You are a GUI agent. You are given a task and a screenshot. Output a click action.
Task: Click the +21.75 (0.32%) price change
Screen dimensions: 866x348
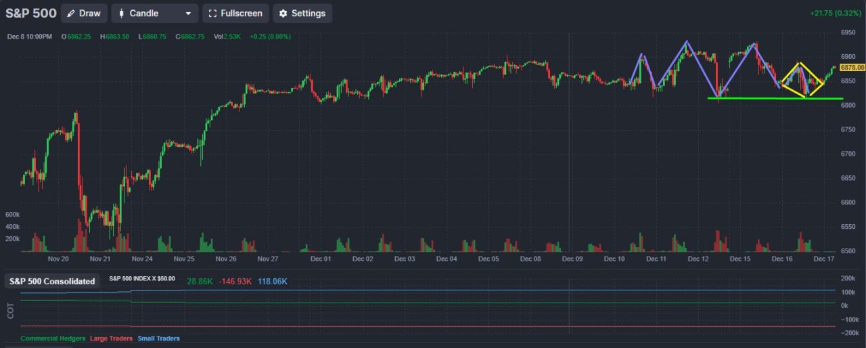coord(835,14)
